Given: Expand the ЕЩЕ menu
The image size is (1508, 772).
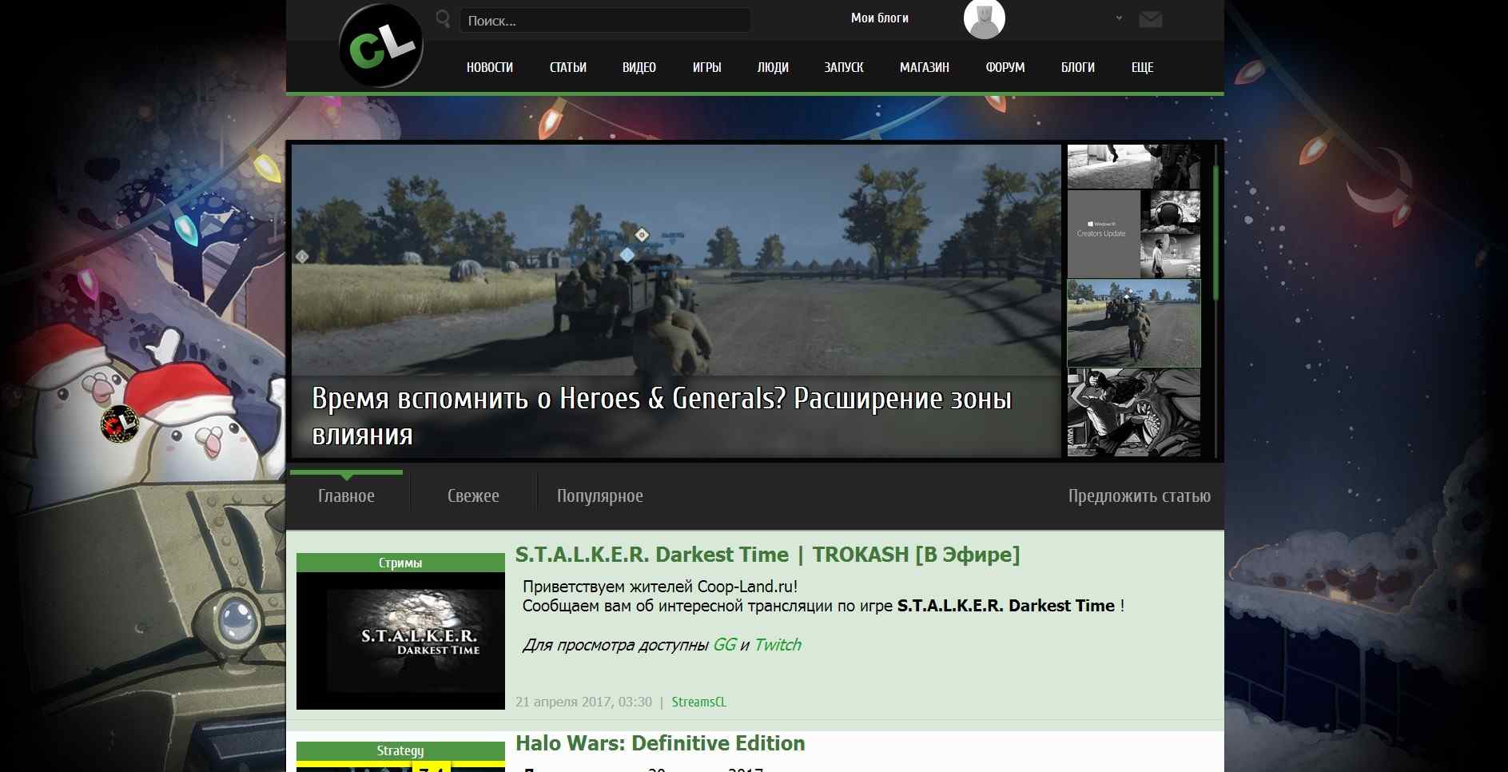Looking at the screenshot, I should tap(1143, 67).
